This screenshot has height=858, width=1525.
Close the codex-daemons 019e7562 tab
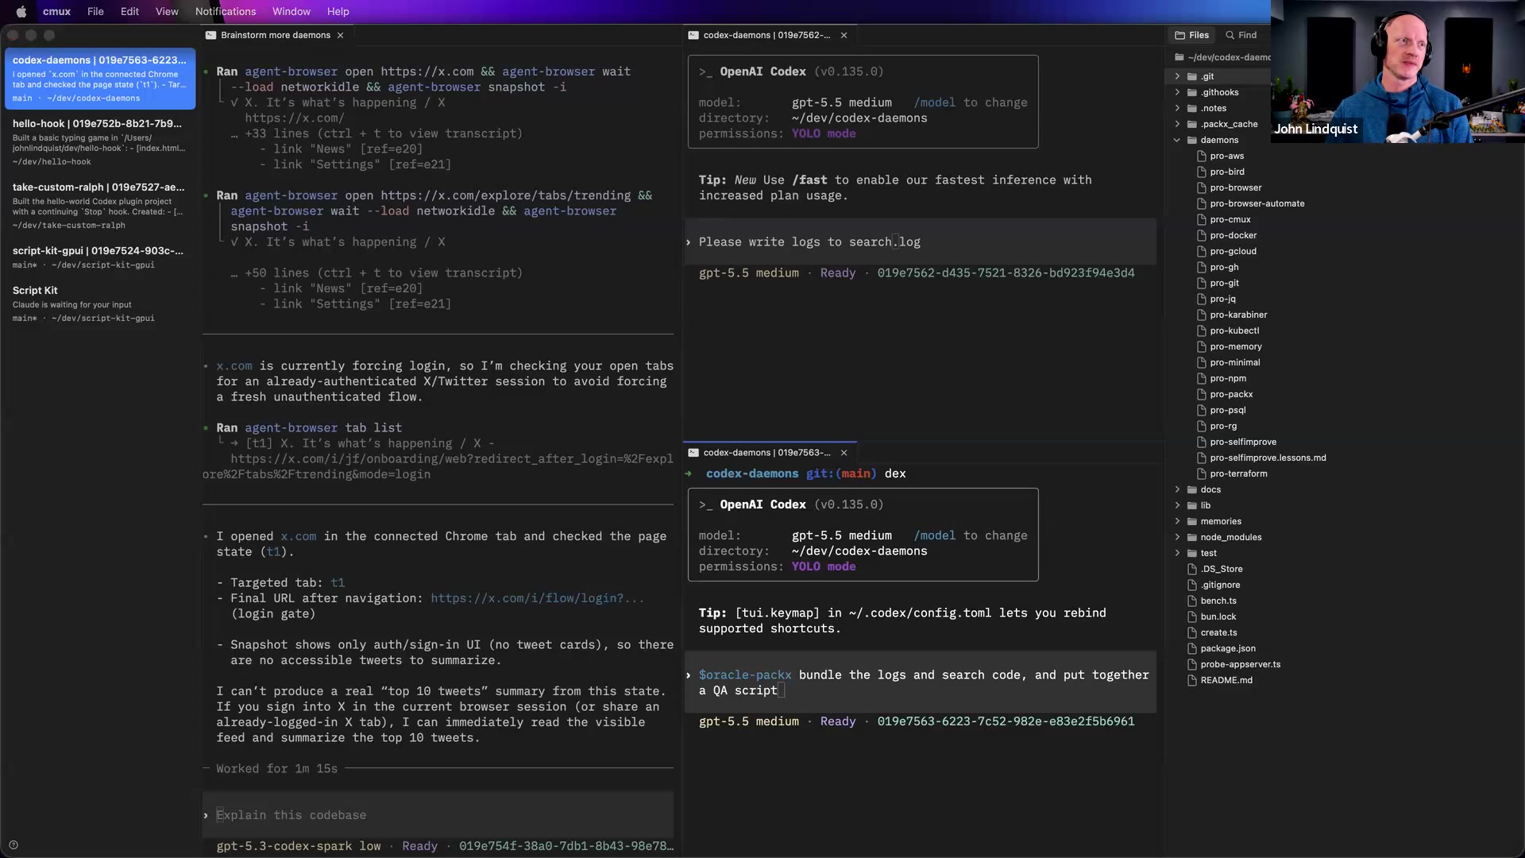(844, 35)
